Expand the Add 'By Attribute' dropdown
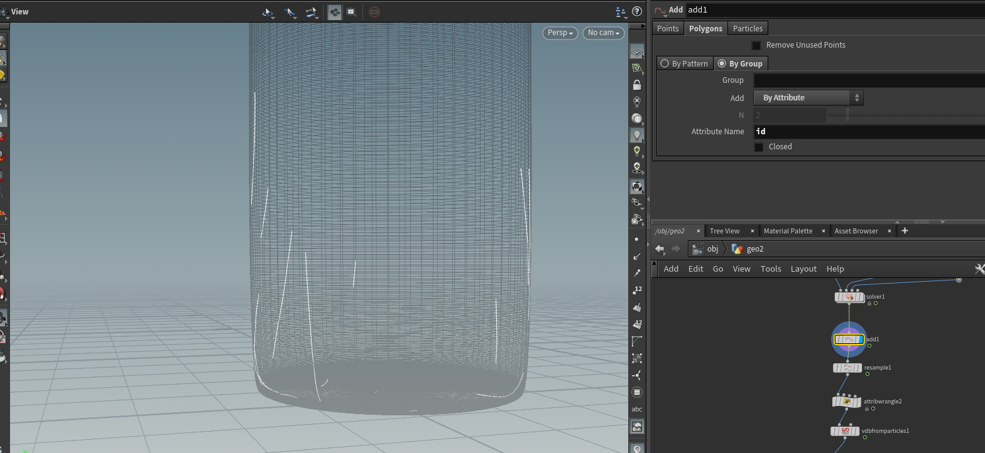This screenshot has width=985, height=453. click(x=808, y=98)
